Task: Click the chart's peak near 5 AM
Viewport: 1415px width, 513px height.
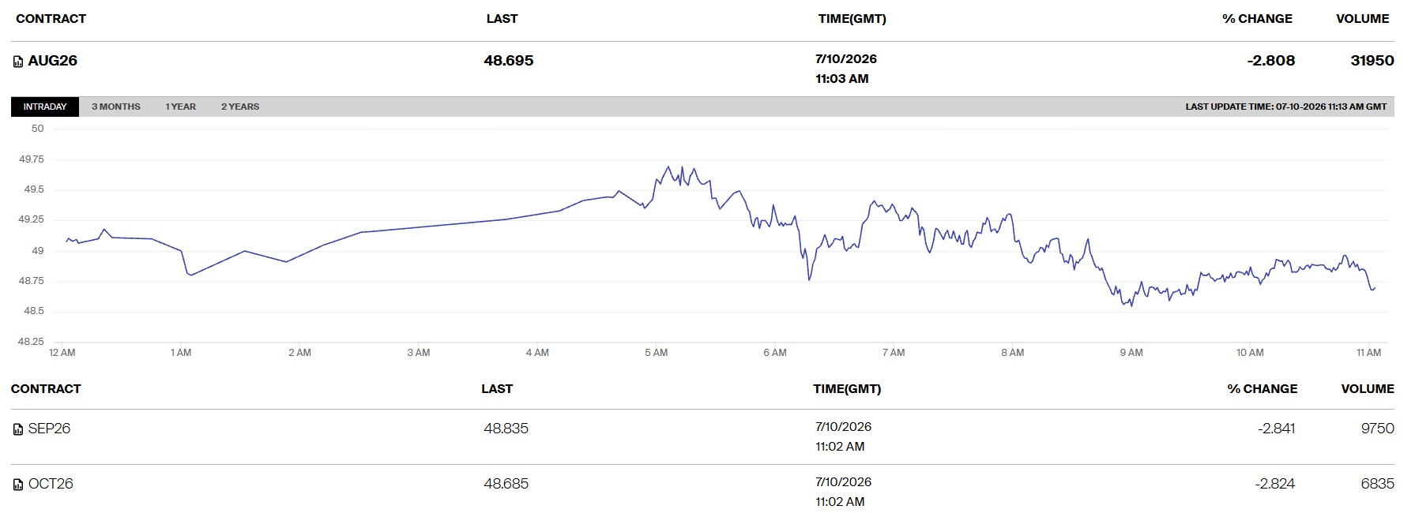Action: tap(669, 167)
